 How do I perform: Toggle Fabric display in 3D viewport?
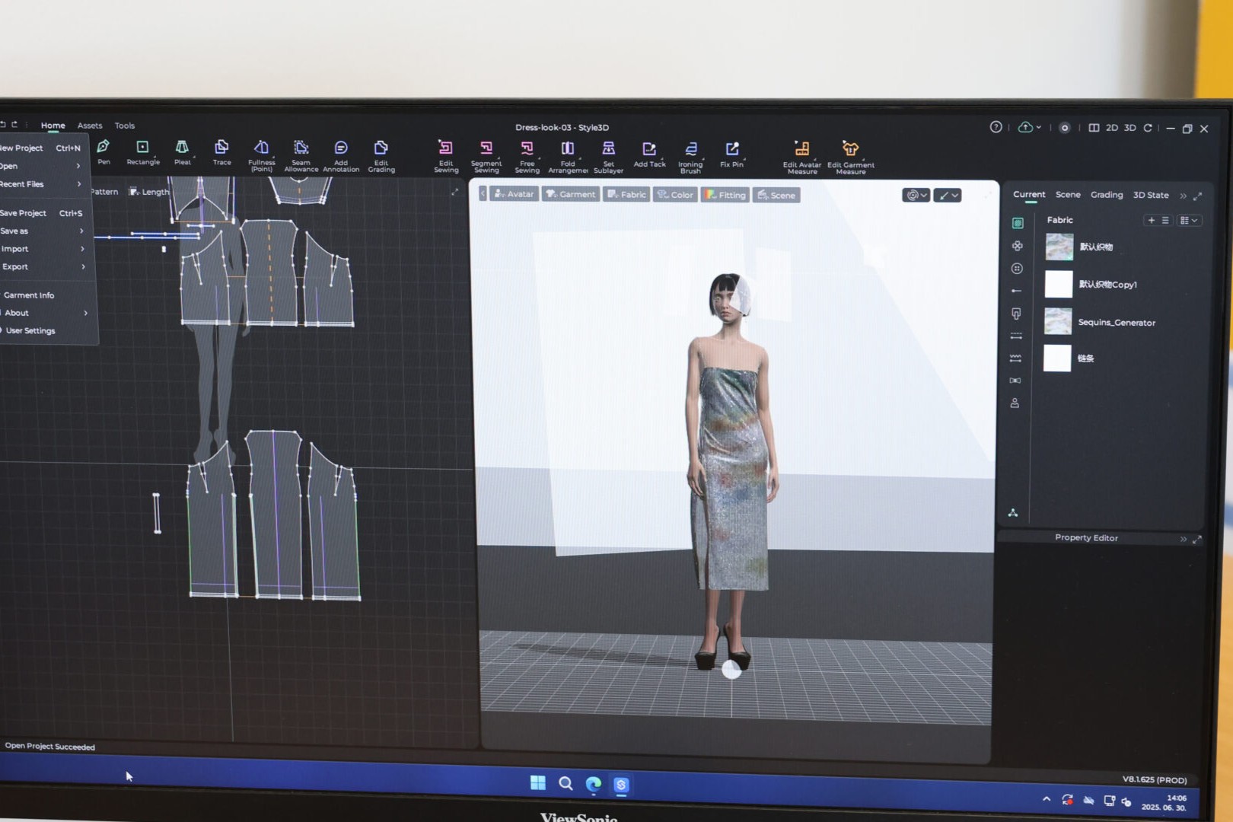tap(626, 194)
